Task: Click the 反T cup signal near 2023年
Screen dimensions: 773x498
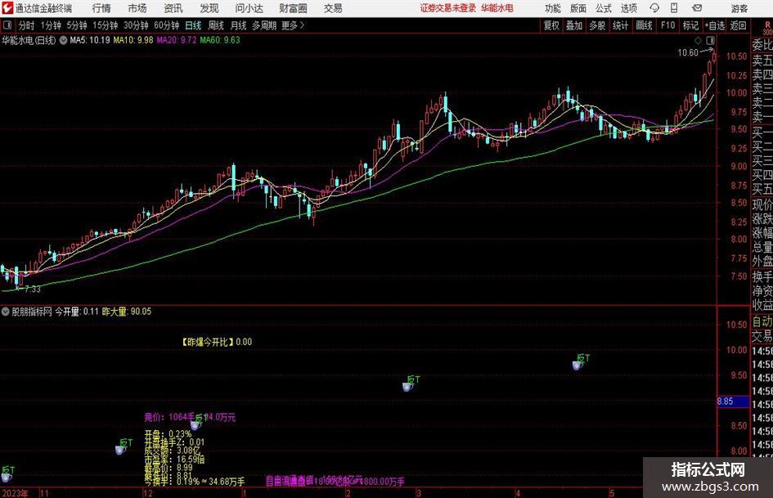Action: [7, 474]
